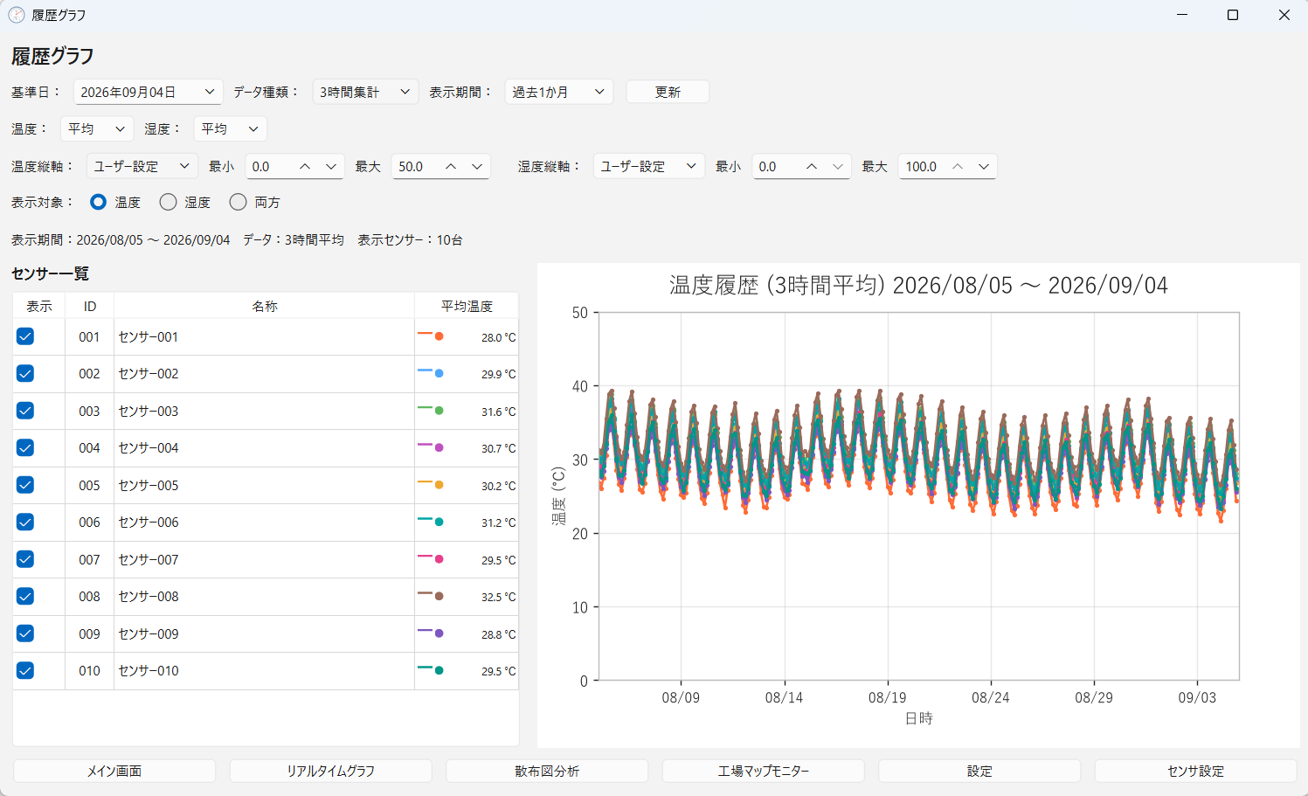The height and width of the screenshot is (796, 1308).
Task: Select the センサー007 name cell
Action: [265, 559]
